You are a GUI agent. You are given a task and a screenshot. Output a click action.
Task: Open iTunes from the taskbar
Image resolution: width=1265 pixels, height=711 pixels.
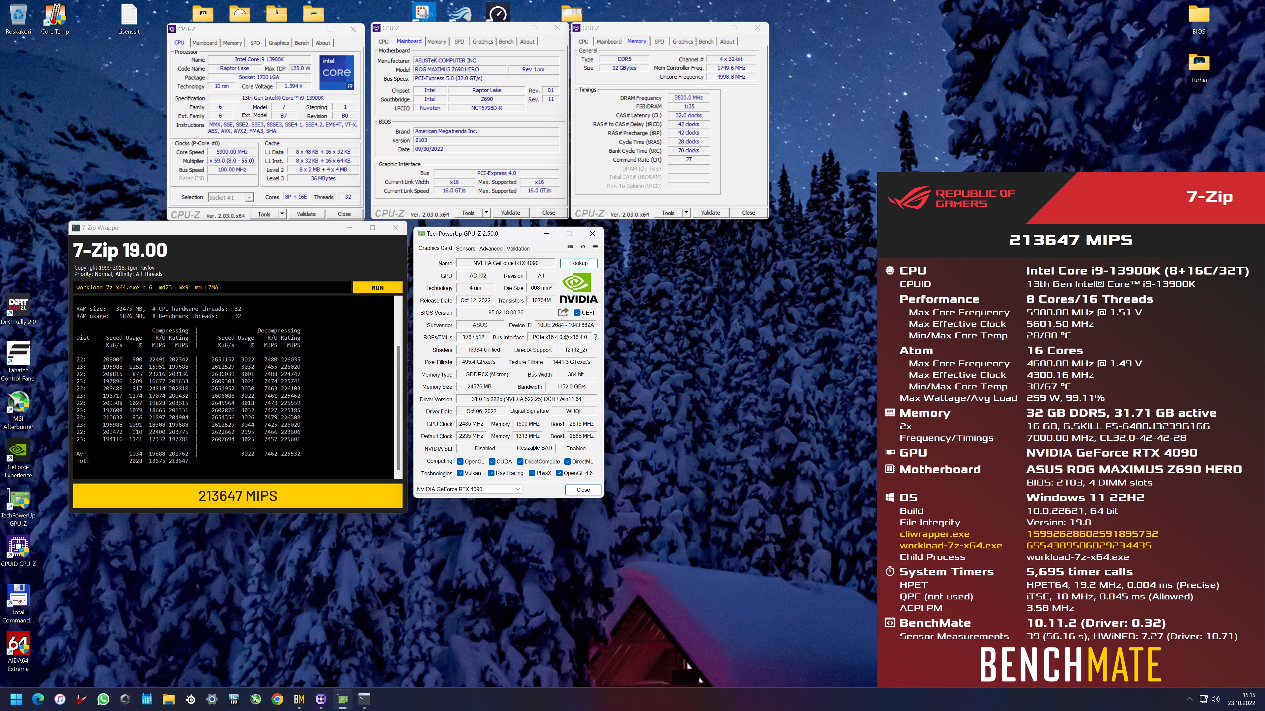point(59,699)
